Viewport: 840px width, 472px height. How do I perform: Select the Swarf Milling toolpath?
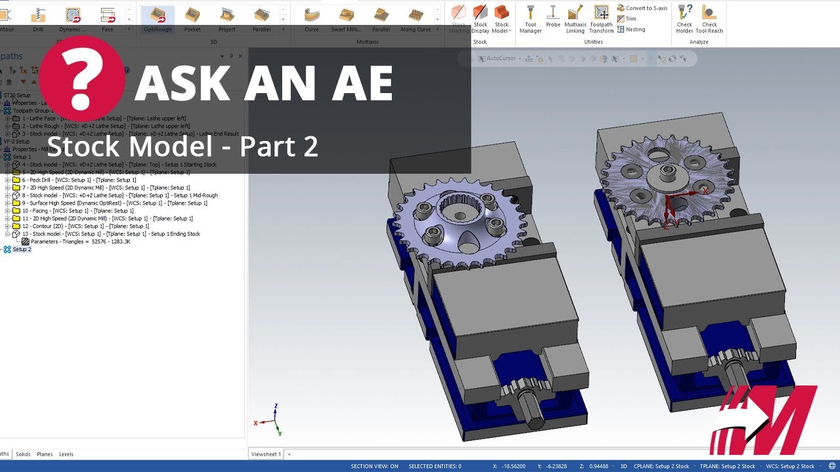346,20
